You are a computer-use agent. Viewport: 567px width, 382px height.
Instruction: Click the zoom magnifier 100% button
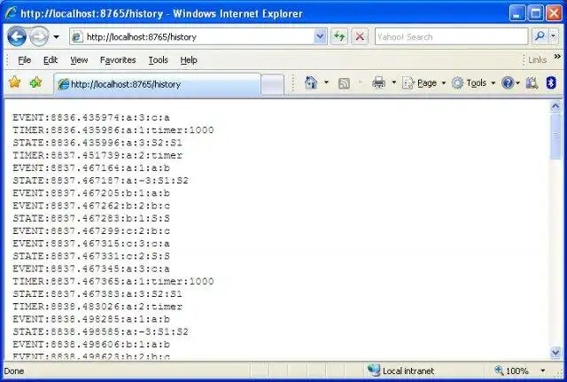[512, 370]
